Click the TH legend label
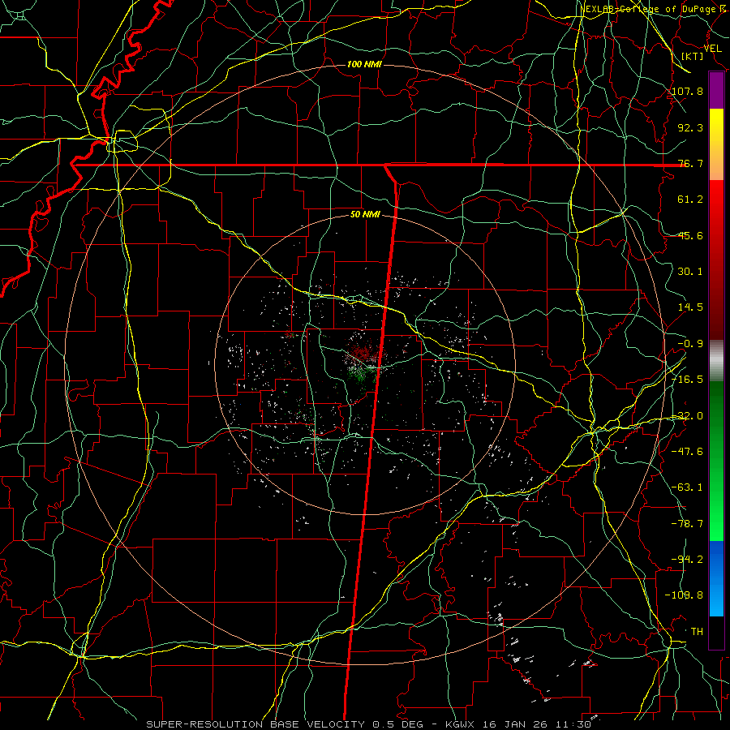730x730 pixels. [x=697, y=632]
